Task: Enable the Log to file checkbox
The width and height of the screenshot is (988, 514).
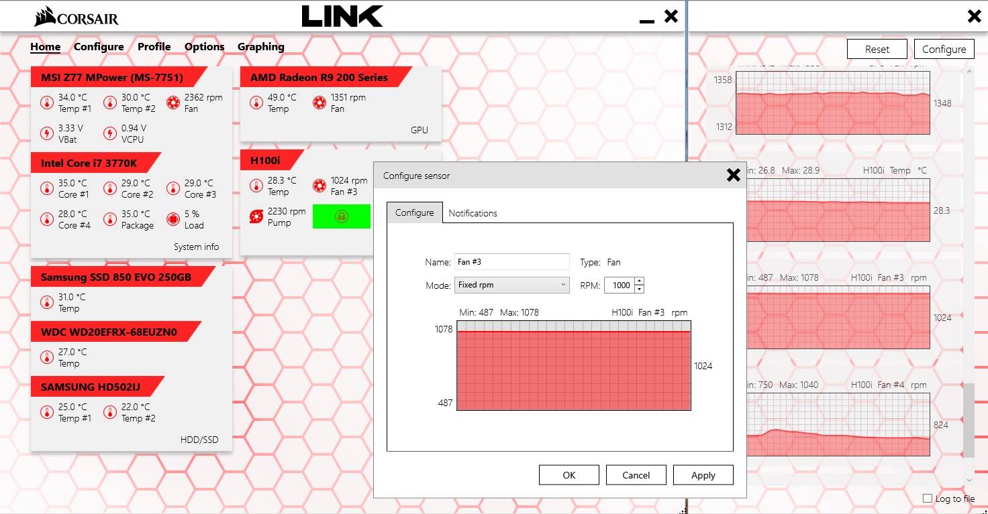Action: click(x=928, y=499)
